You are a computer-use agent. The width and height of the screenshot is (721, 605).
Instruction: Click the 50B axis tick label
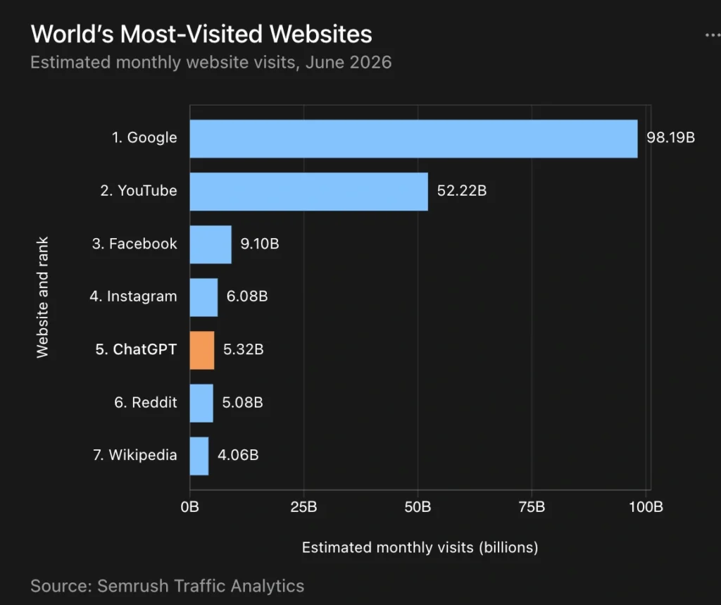(418, 507)
